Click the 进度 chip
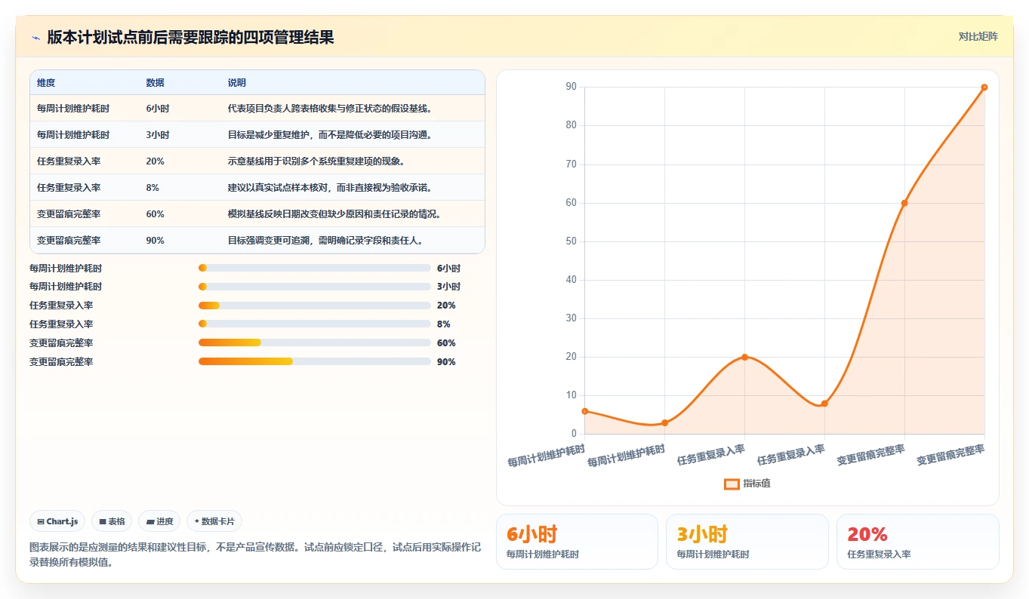The height and width of the screenshot is (599, 1029). point(159,521)
